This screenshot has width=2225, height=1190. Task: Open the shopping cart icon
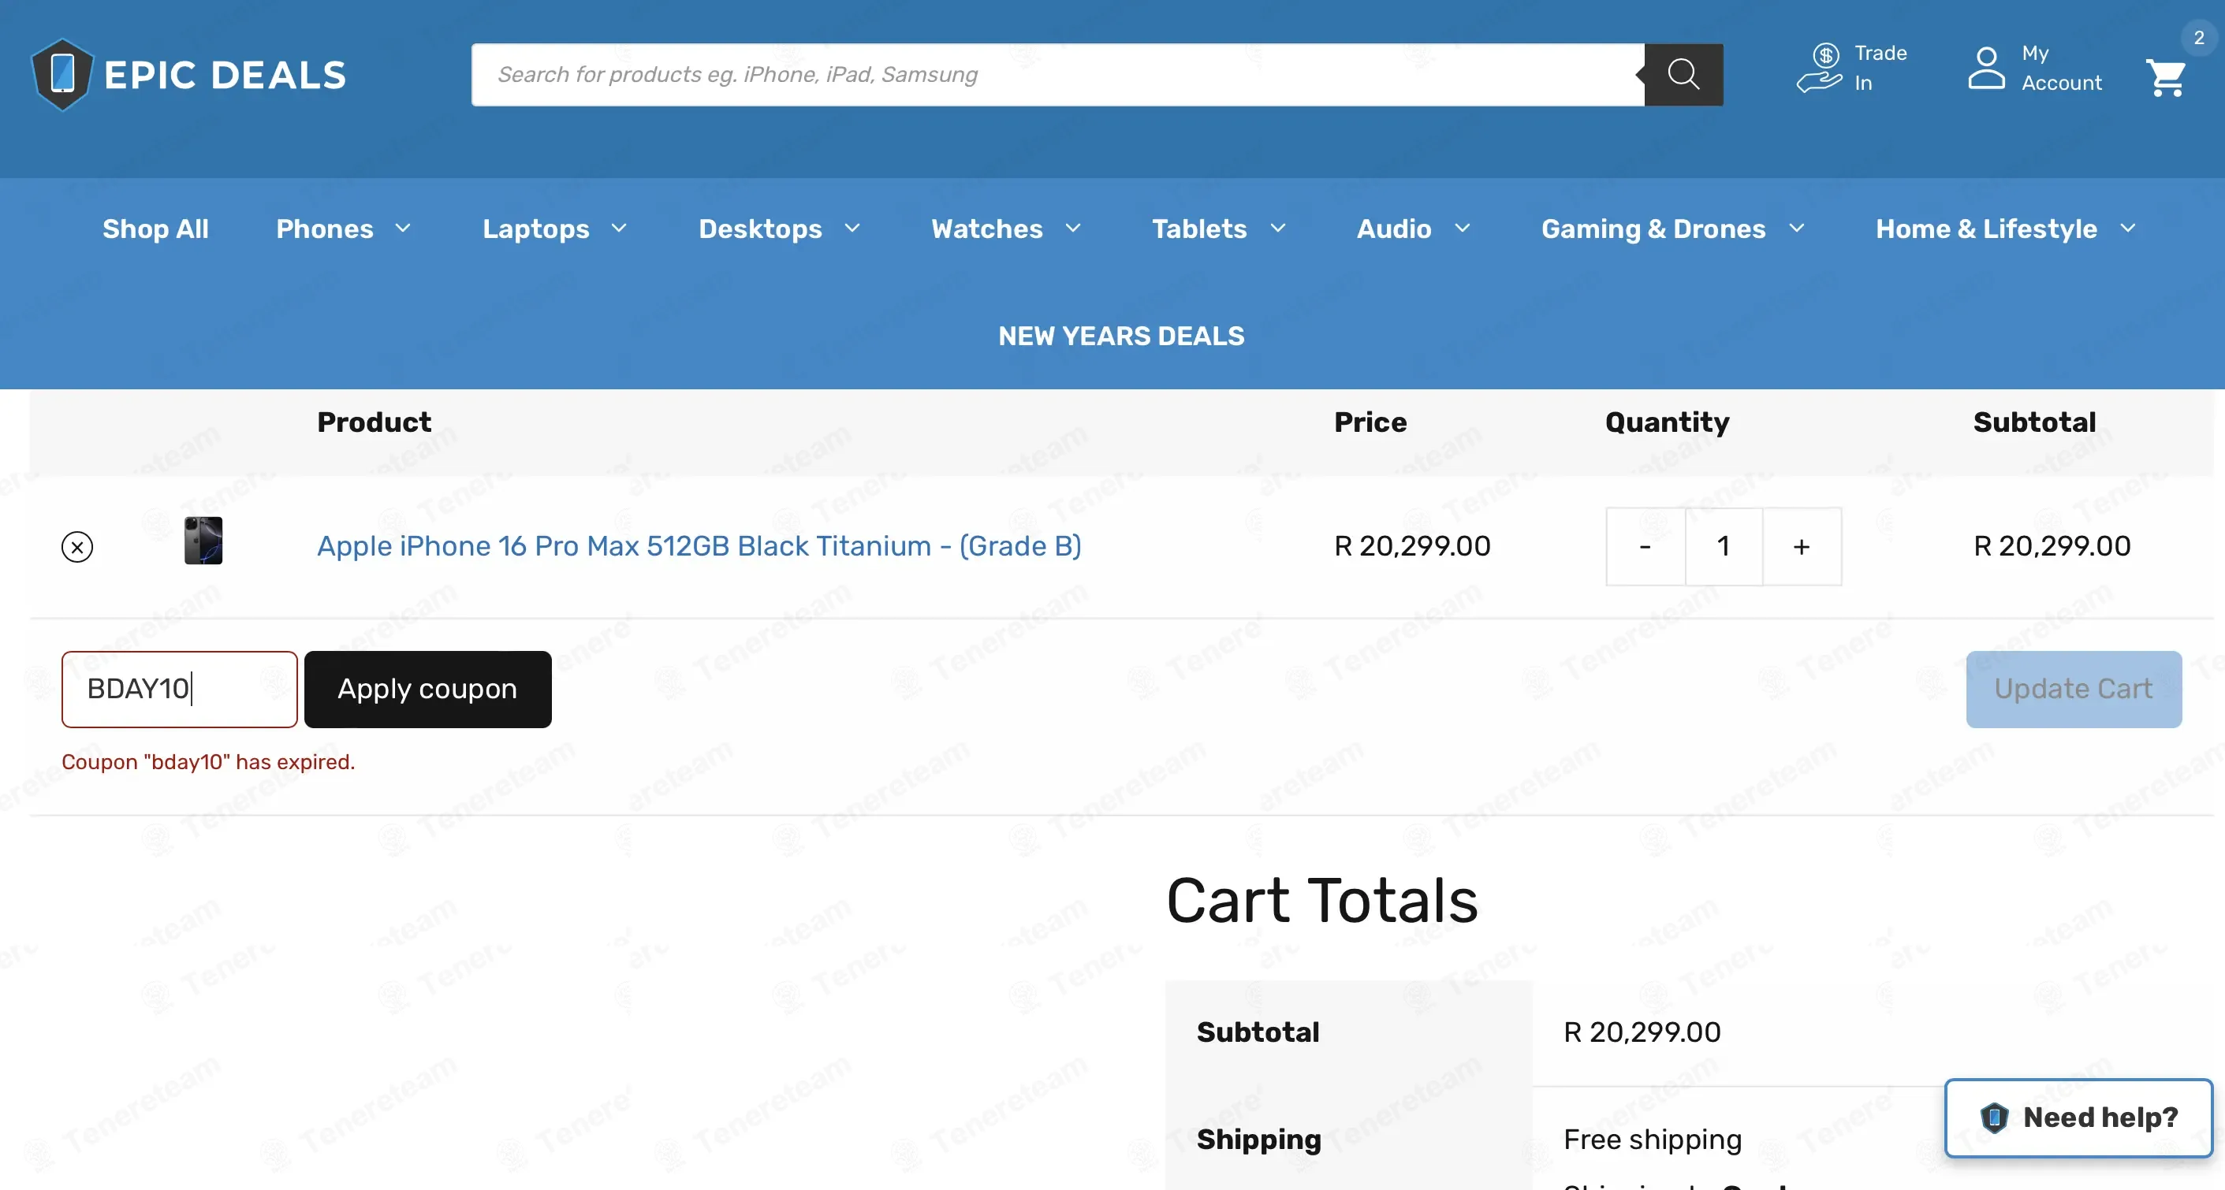(2167, 78)
